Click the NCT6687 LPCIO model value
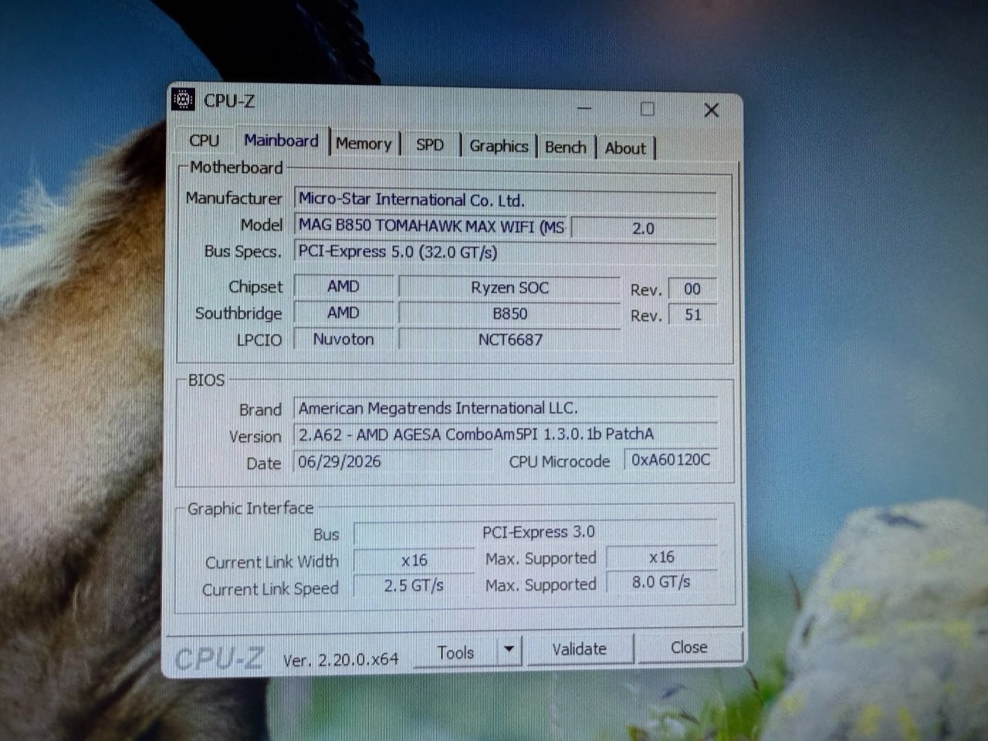The width and height of the screenshot is (988, 741). [x=509, y=340]
